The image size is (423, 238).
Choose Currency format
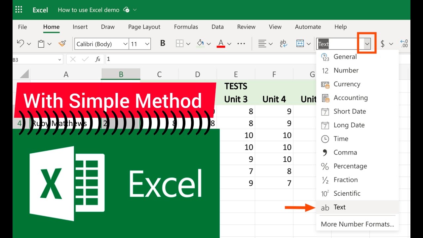[358, 84]
